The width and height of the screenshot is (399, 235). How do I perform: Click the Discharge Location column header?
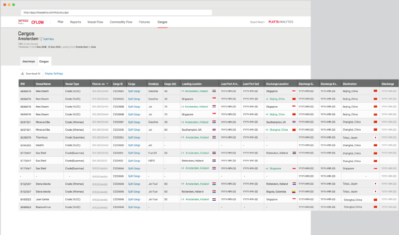(x=281, y=84)
